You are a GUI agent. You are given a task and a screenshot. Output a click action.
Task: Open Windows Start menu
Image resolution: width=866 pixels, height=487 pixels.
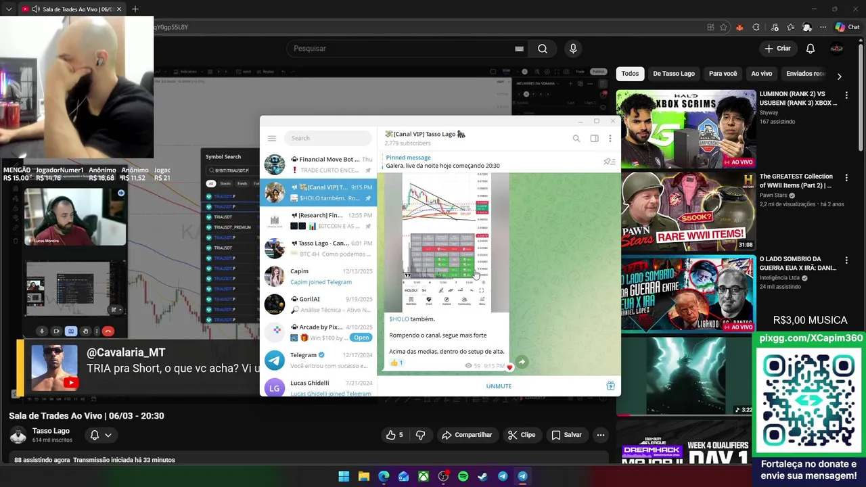[344, 476]
